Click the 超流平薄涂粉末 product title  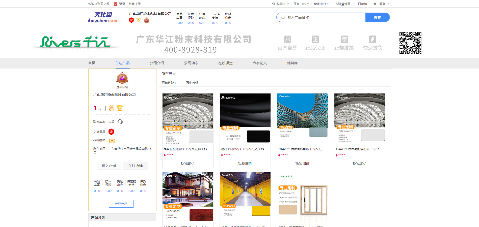[x=244, y=149]
